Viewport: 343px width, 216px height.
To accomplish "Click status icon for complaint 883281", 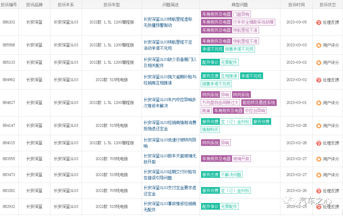I will click(319, 191).
